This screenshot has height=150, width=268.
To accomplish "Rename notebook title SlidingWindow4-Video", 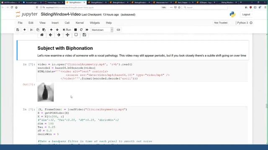I will coord(61,14).
